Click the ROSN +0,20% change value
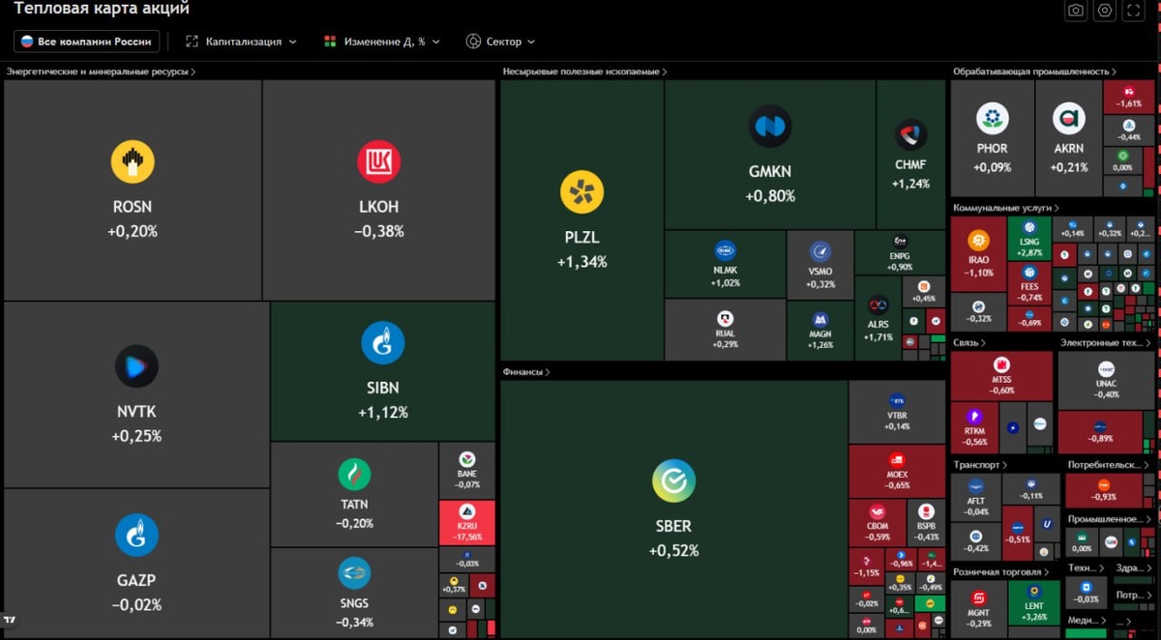The height and width of the screenshot is (640, 1161). pyautogui.click(x=133, y=231)
